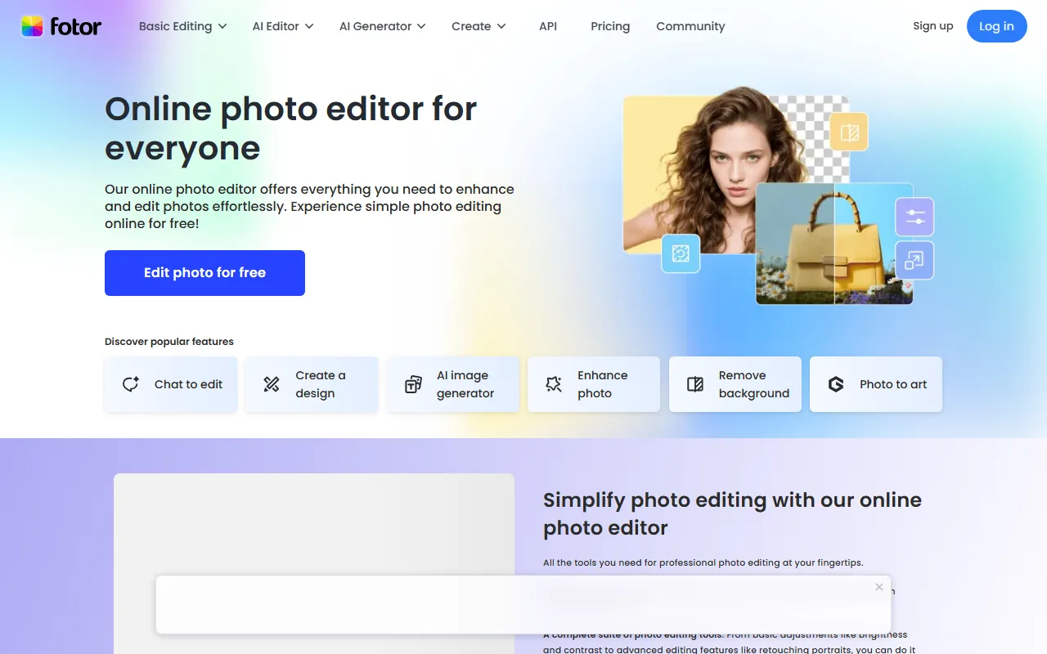Click the AI image generator icon
Screen dimensions: 1047x654
(413, 384)
